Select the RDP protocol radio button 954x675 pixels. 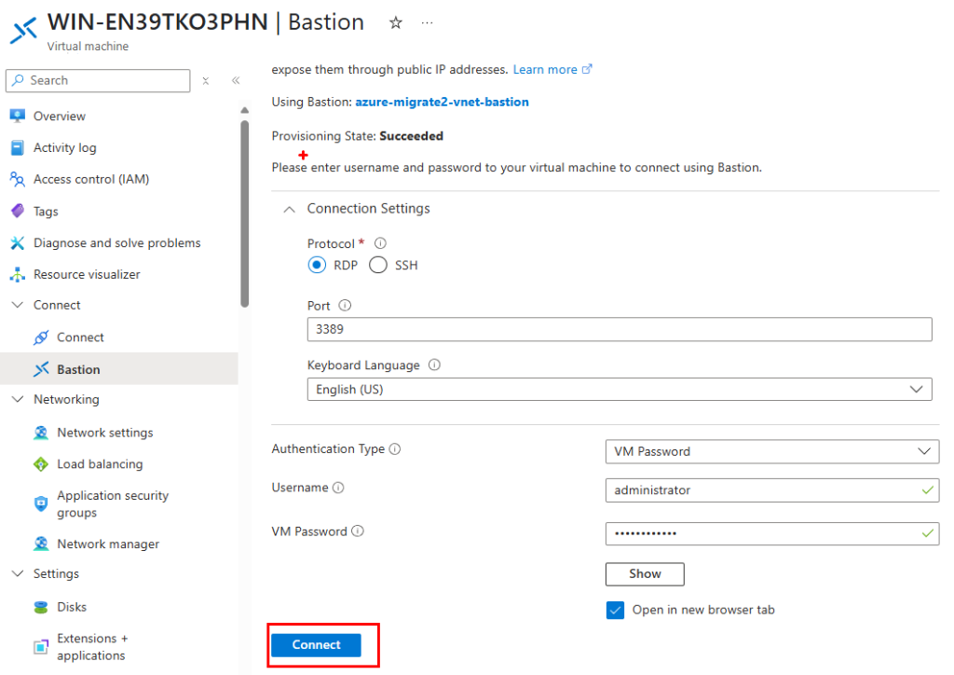click(317, 266)
